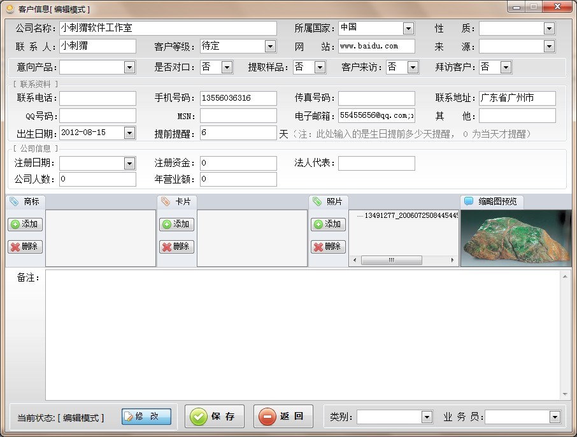The width and height of the screenshot is (577, 437).
Task: Click the window title bar app icon
Action: tap(10, 9)
